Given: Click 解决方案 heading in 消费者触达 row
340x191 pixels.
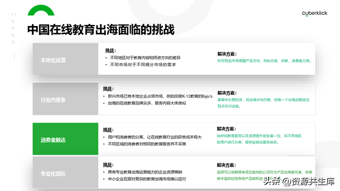Looking at the screenshot, I should pos(226,129).
